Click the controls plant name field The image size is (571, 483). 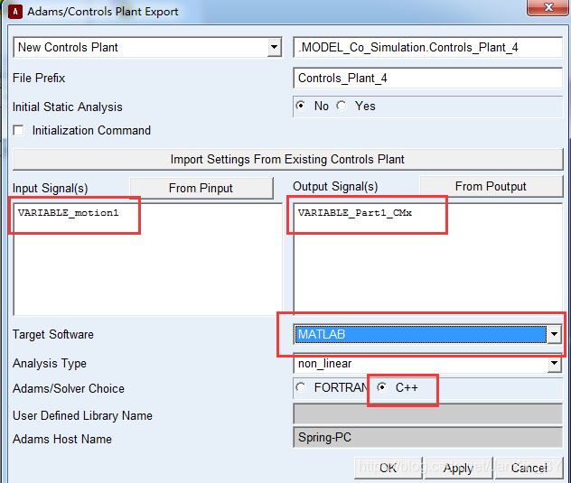[428, 48]
